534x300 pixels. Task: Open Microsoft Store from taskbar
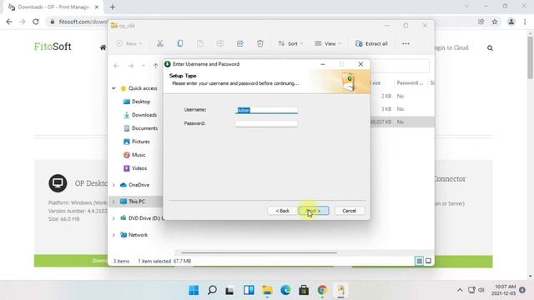[x=304, y=290]
